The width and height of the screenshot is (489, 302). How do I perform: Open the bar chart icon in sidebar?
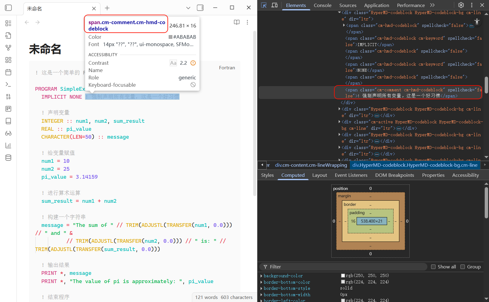[x=9, y=146]
